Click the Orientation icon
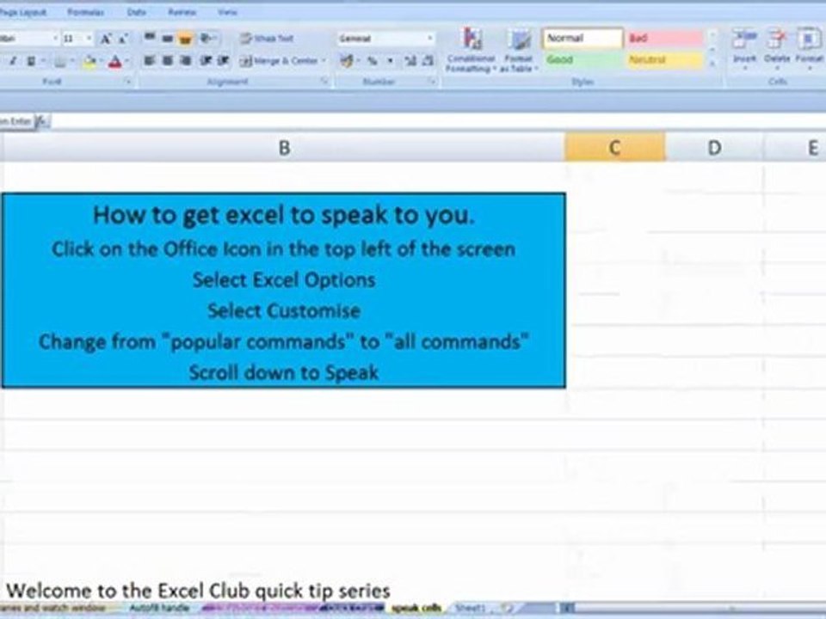 pyautogui.click(x=207, y=38)
